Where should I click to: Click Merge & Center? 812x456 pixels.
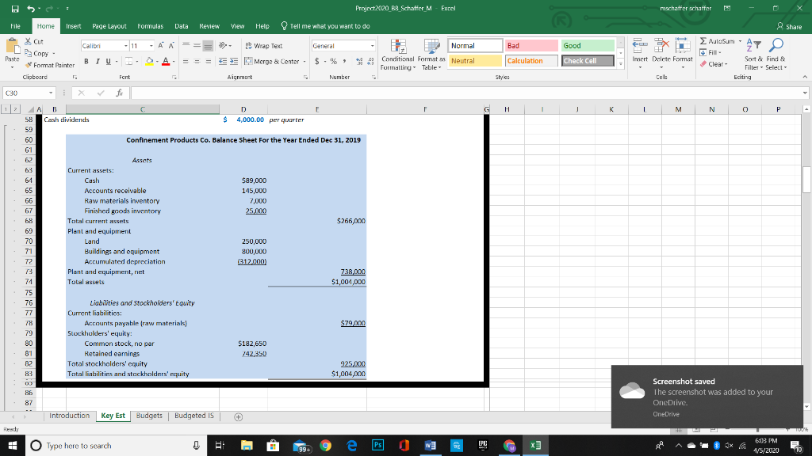click(272, 62)
